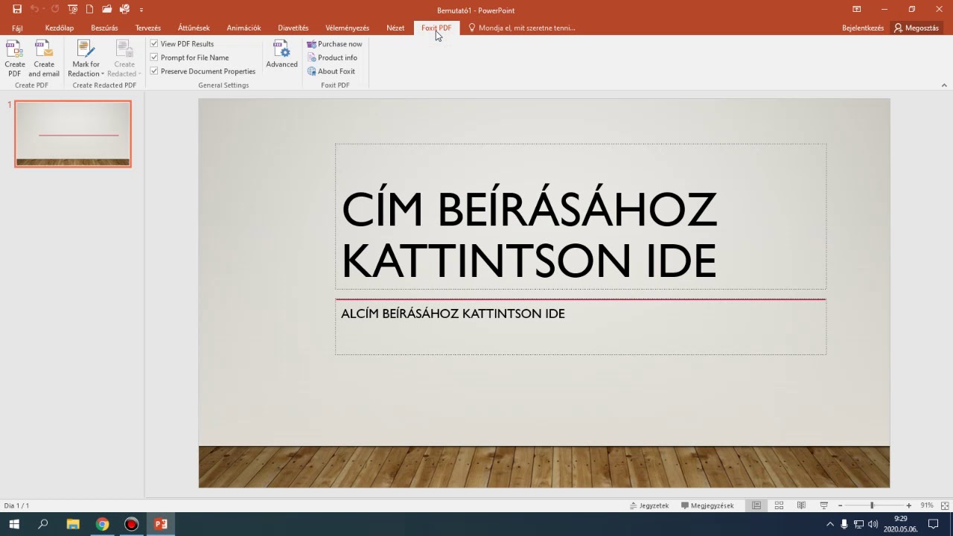Screen dimensions: 953x536
Task: Click the Create PDF icon
Action: pos(15,59)
